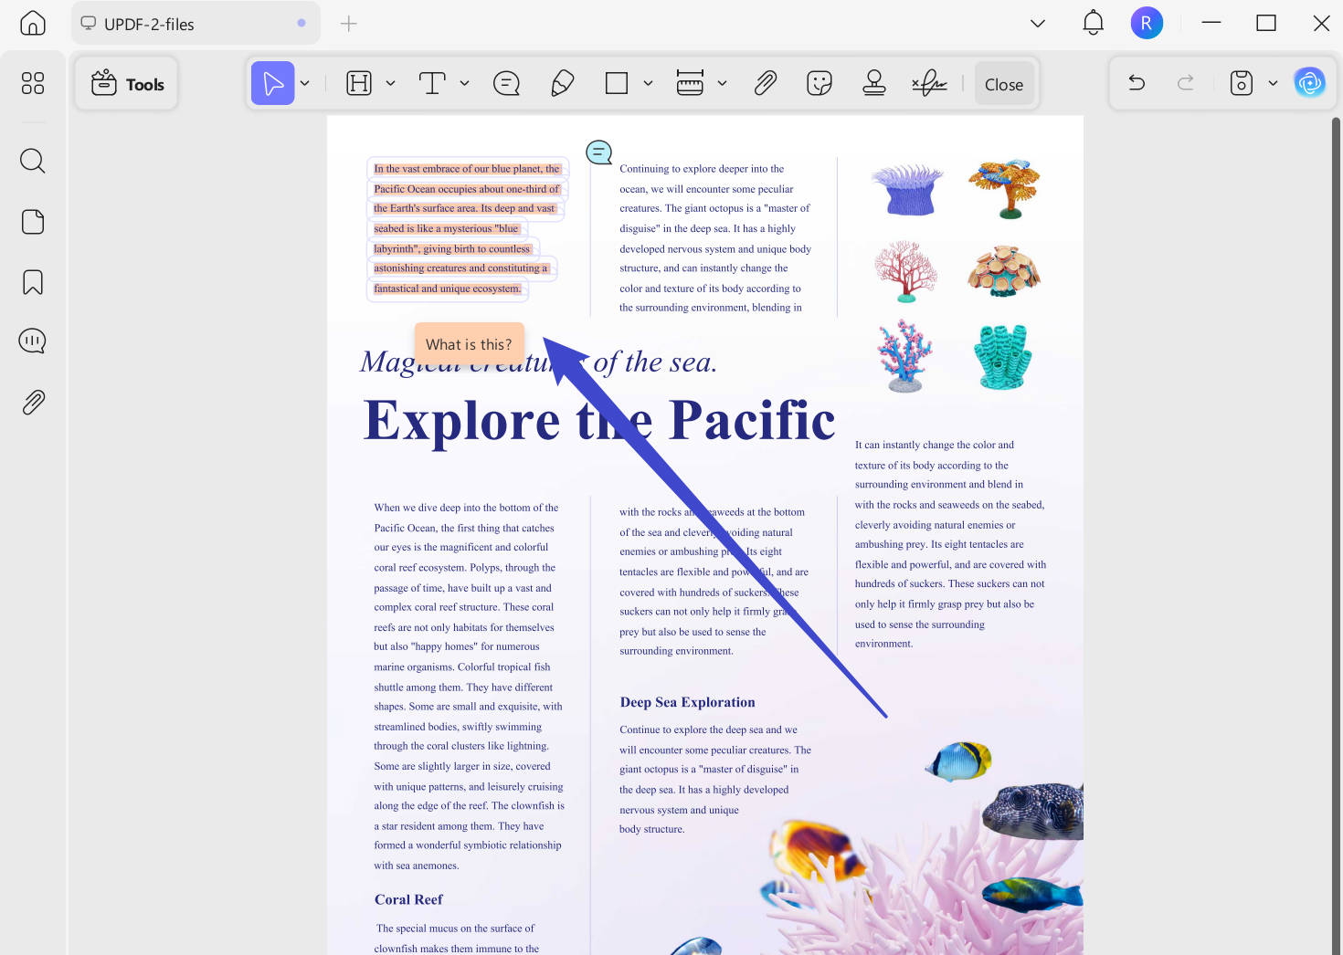Click the comment bubble icon on the page
The height and width of the screenshot is (955, 1343).
tap(599, 152)
